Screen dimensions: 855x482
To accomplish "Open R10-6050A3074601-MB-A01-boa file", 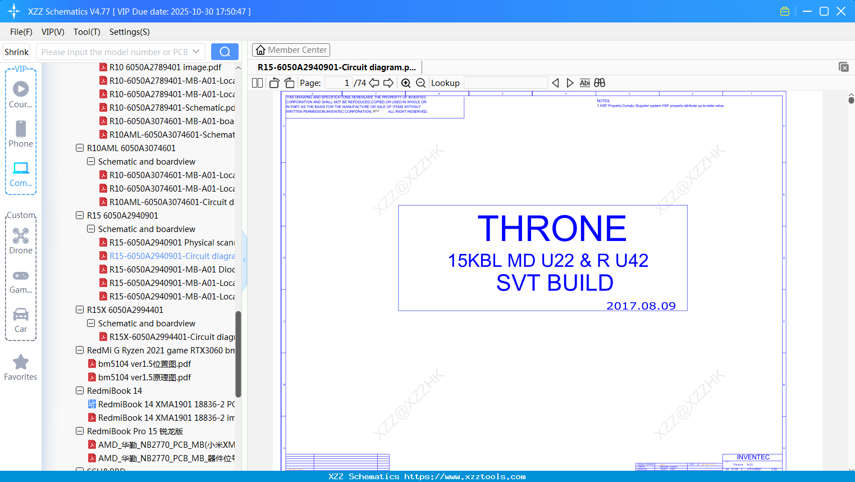I will tap(172, 121).
